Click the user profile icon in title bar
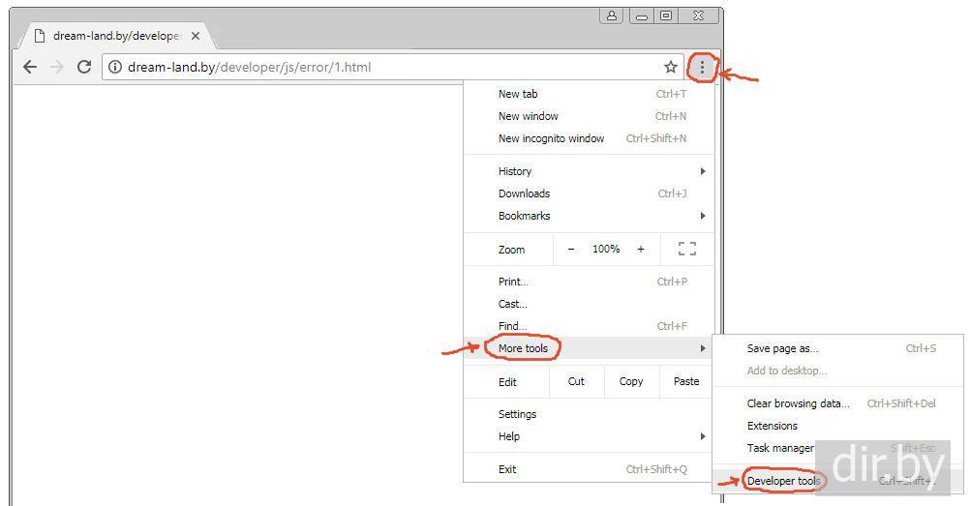 tap(611, 15)
